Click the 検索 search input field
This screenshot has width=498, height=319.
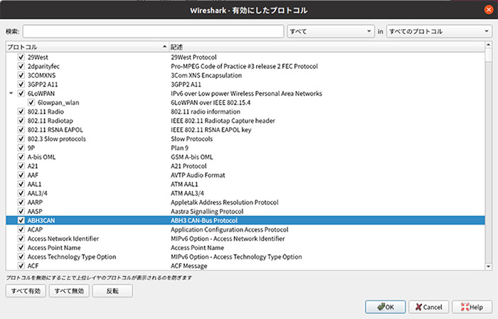click(x=153, y=31)
